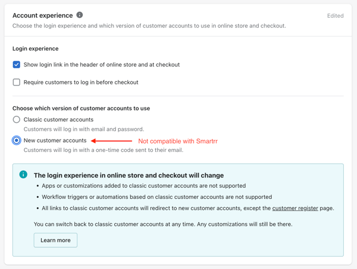Click the banner title about login experience change
This screenshot has height=269, width=357.
point(129,175)
